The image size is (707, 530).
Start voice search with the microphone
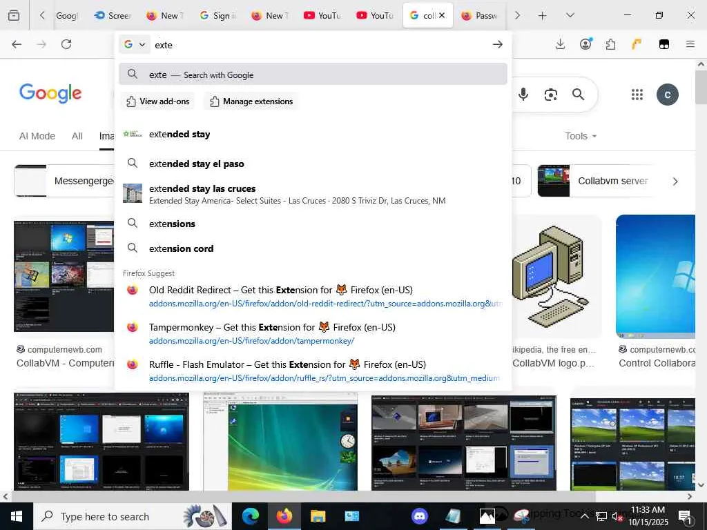(523, 94)
